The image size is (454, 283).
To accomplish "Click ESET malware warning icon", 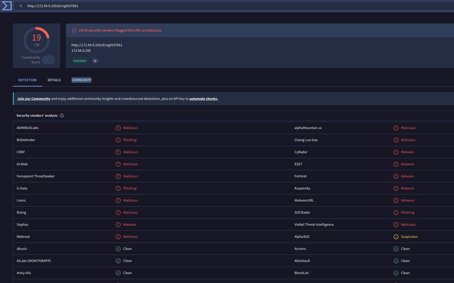I will pyautogui.click(x=396, y=164).
